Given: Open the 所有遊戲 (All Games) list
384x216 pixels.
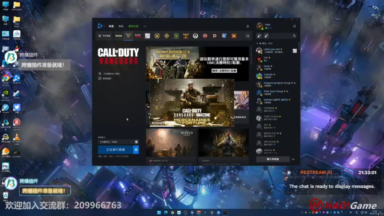Looking at the screenshot, I should coord(105,36).
